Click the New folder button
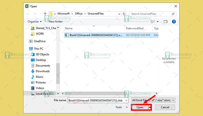The image size is (203, 116). [x=56, y=22]
